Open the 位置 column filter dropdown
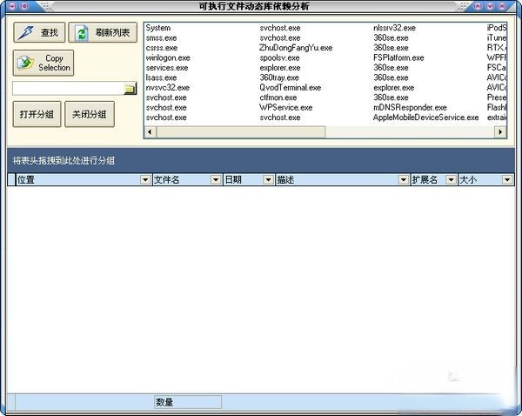 click(x=145, y=180)
